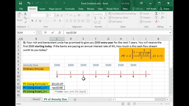Confirm formula with checkmark button
Viewport: 189px width, 106px height.
click(53, 32)
